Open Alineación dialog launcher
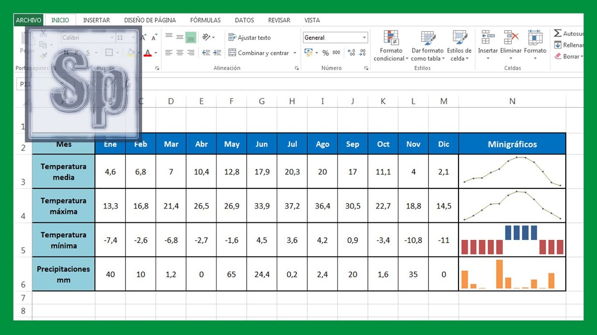 (297, 68)
